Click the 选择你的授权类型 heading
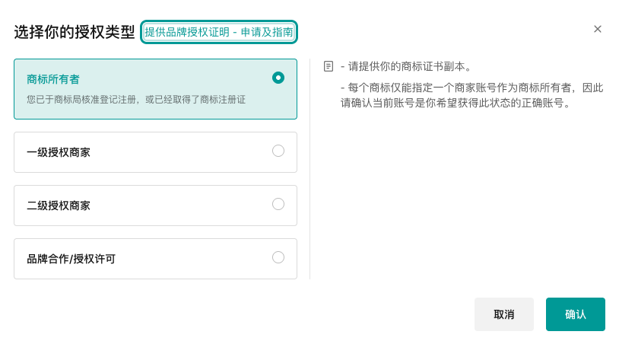The height and width of the screenshot is (341, 619). pyautogui.click(x=74, y=32)
